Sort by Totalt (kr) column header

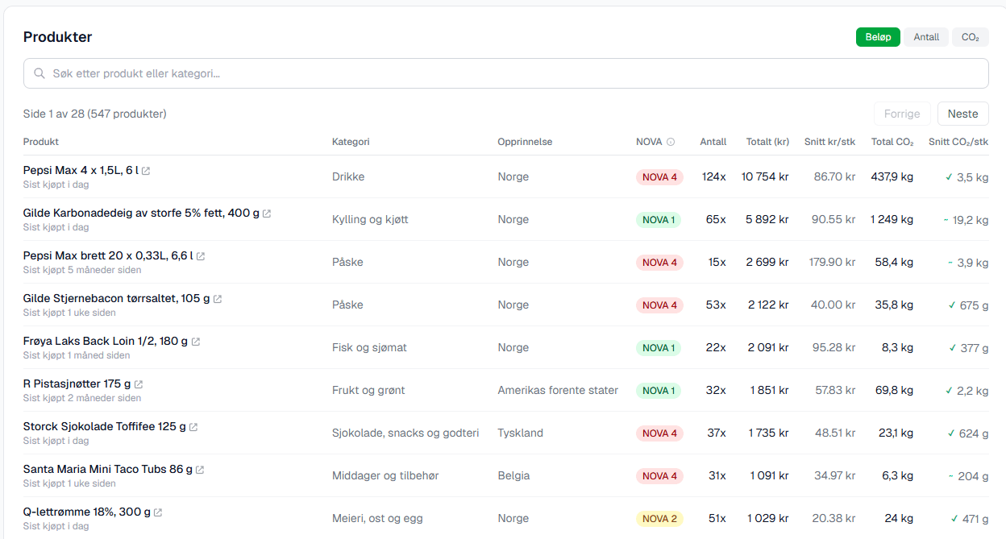tap(767, 142)
